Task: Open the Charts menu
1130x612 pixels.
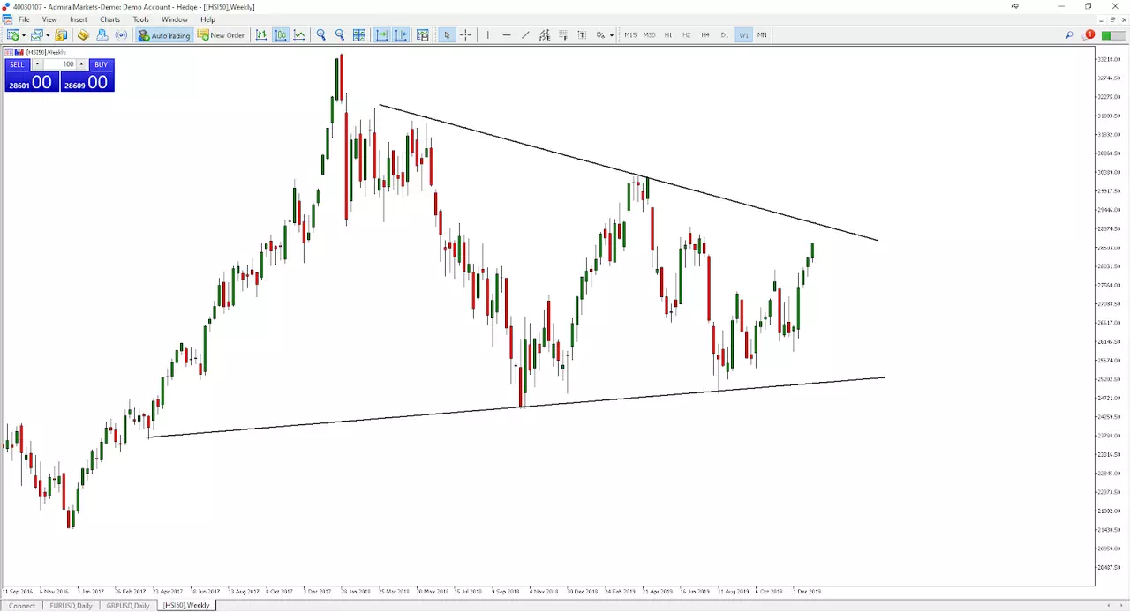Action: tap(109, 19)
